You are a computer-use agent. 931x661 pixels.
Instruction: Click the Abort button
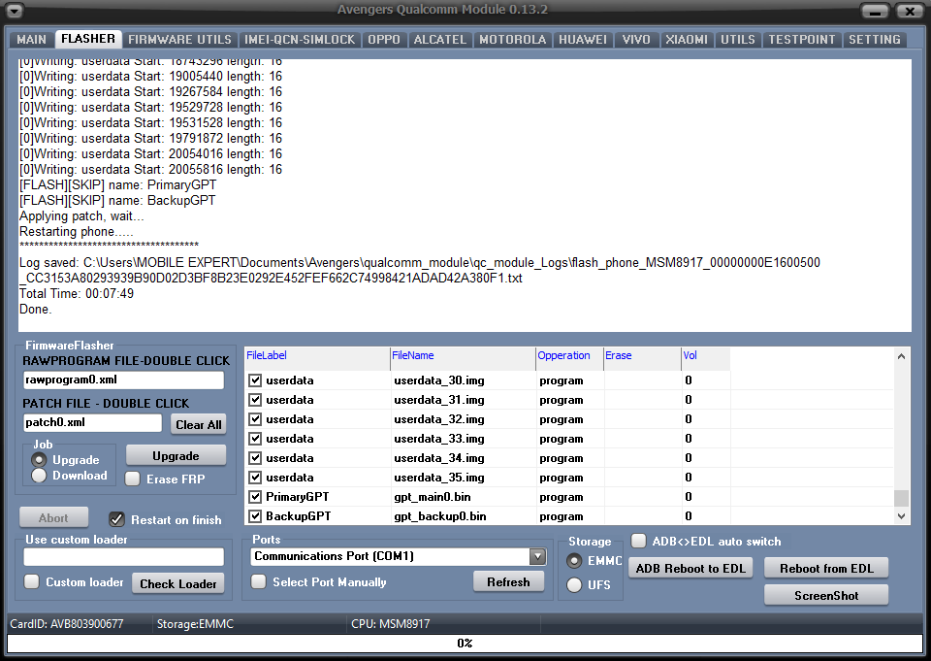click(x=53, y=517)
